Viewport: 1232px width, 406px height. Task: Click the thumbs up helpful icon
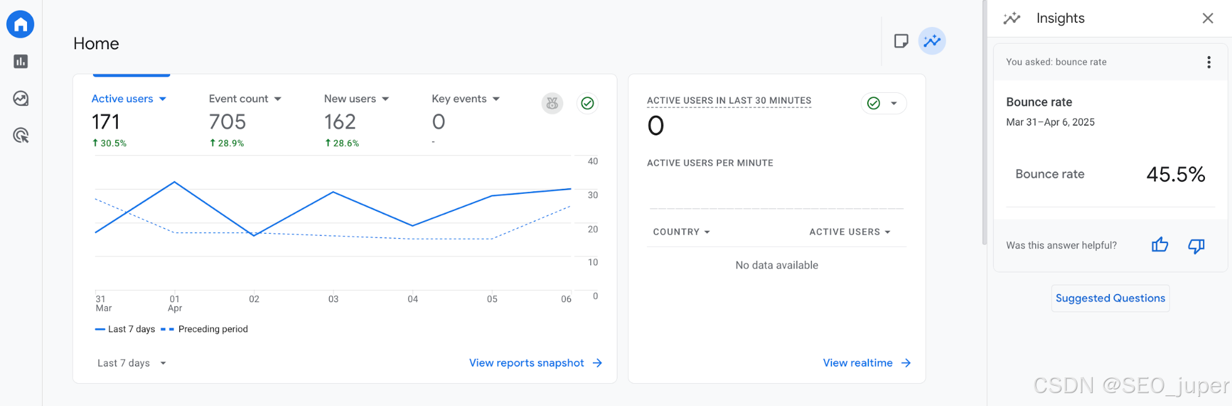coord(1160,245)
